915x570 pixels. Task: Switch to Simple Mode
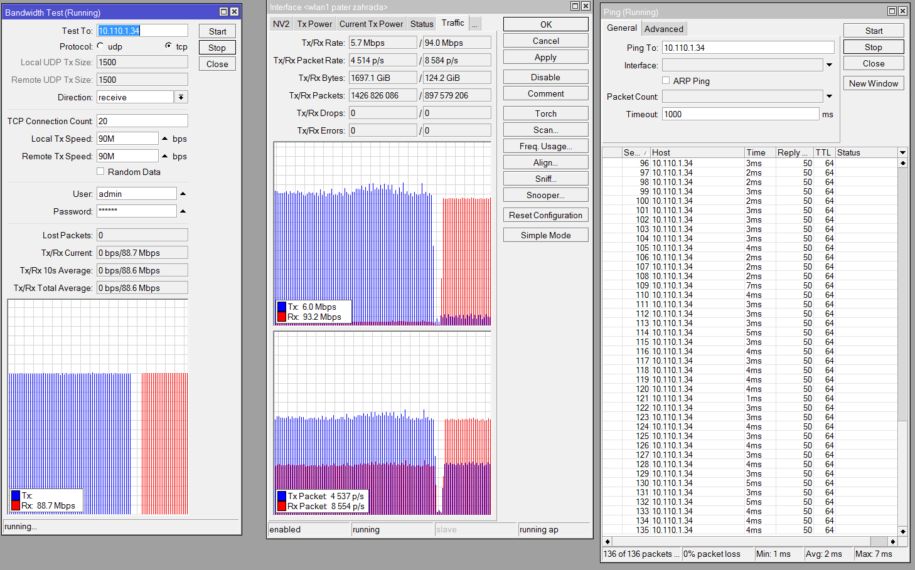(x=546, y=235)
